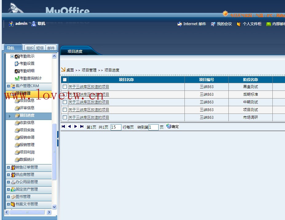Click the next page arrow

click(76, 126)
